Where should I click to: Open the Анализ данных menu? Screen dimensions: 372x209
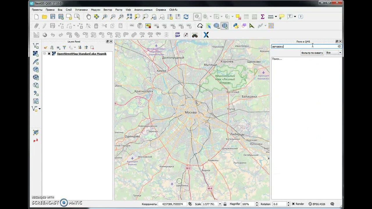pyautogui.click(x=143, y=10)
